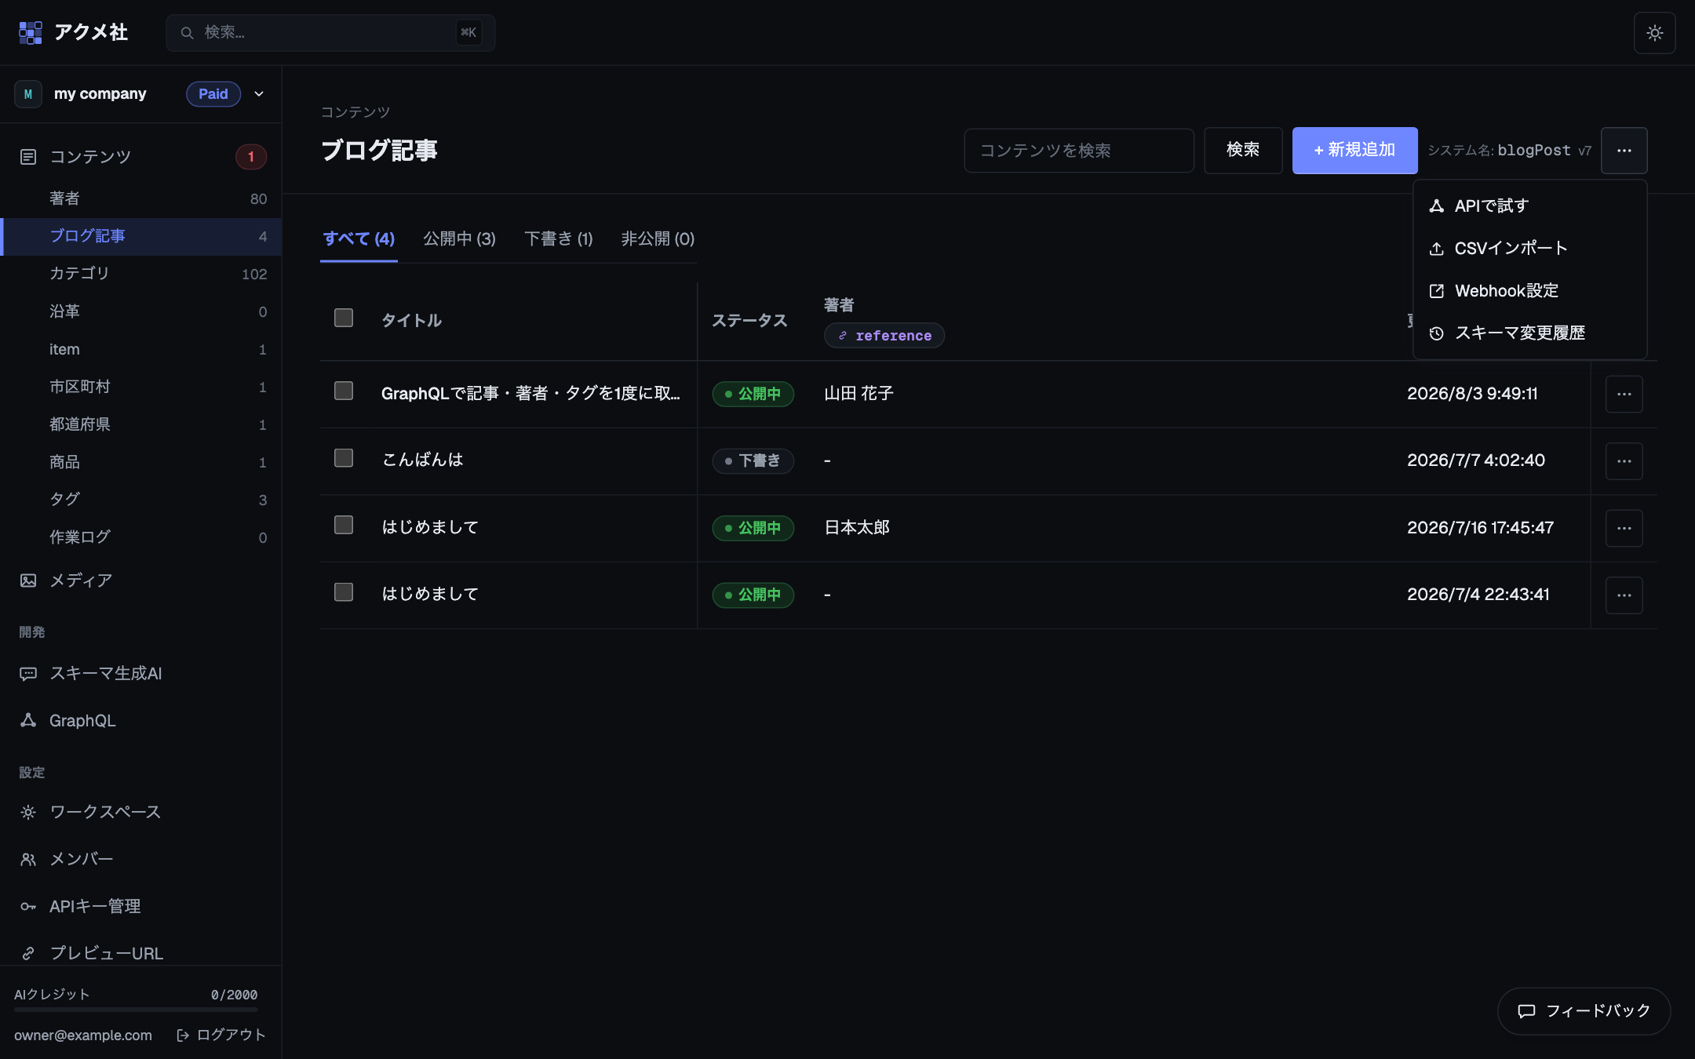Focus the global 検索 box at top
Screen dimensions: 1695x1059
tap(330, 33)
